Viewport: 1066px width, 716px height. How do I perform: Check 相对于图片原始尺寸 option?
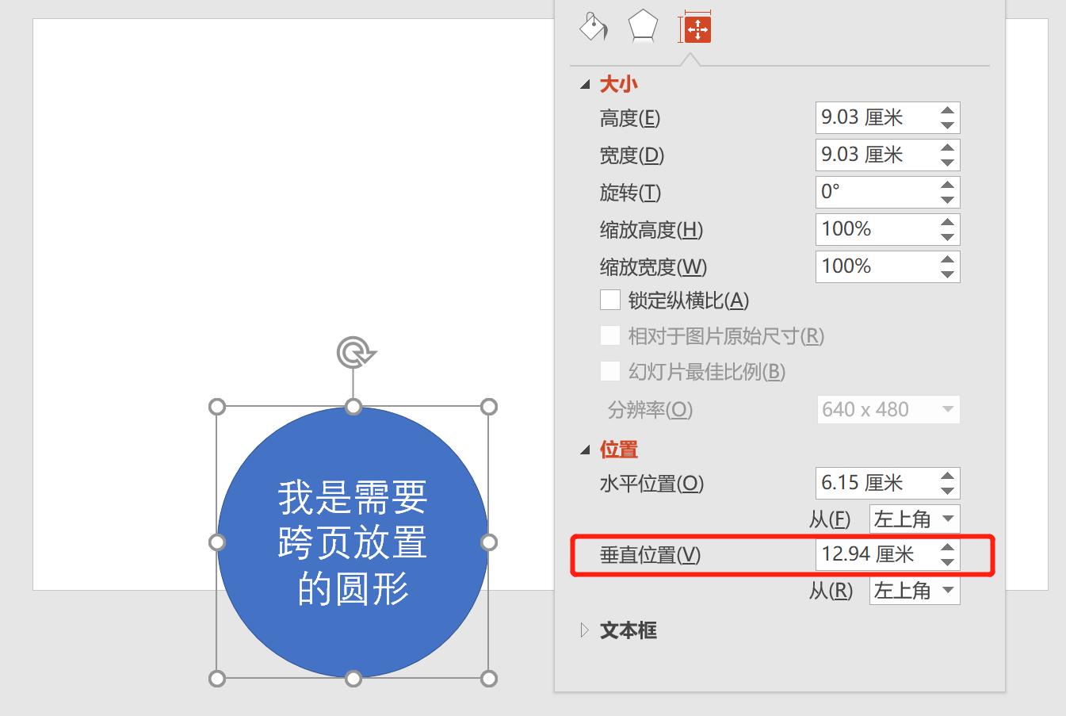pyautogui.click(x=610, y=335)
